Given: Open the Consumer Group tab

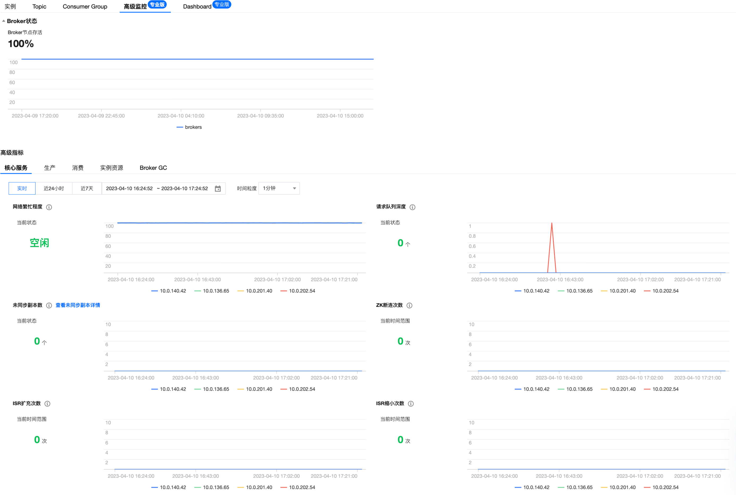Looking at the screenshot, I should [85, 6].
